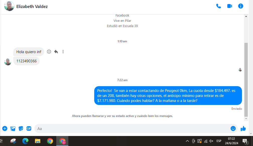The width and height of the screenshot is (253, 146).
Task: Click Elizabeth Valdez's header profile picture
Action: tap(9, 6)
